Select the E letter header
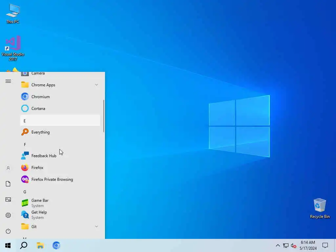 point(60,121)
